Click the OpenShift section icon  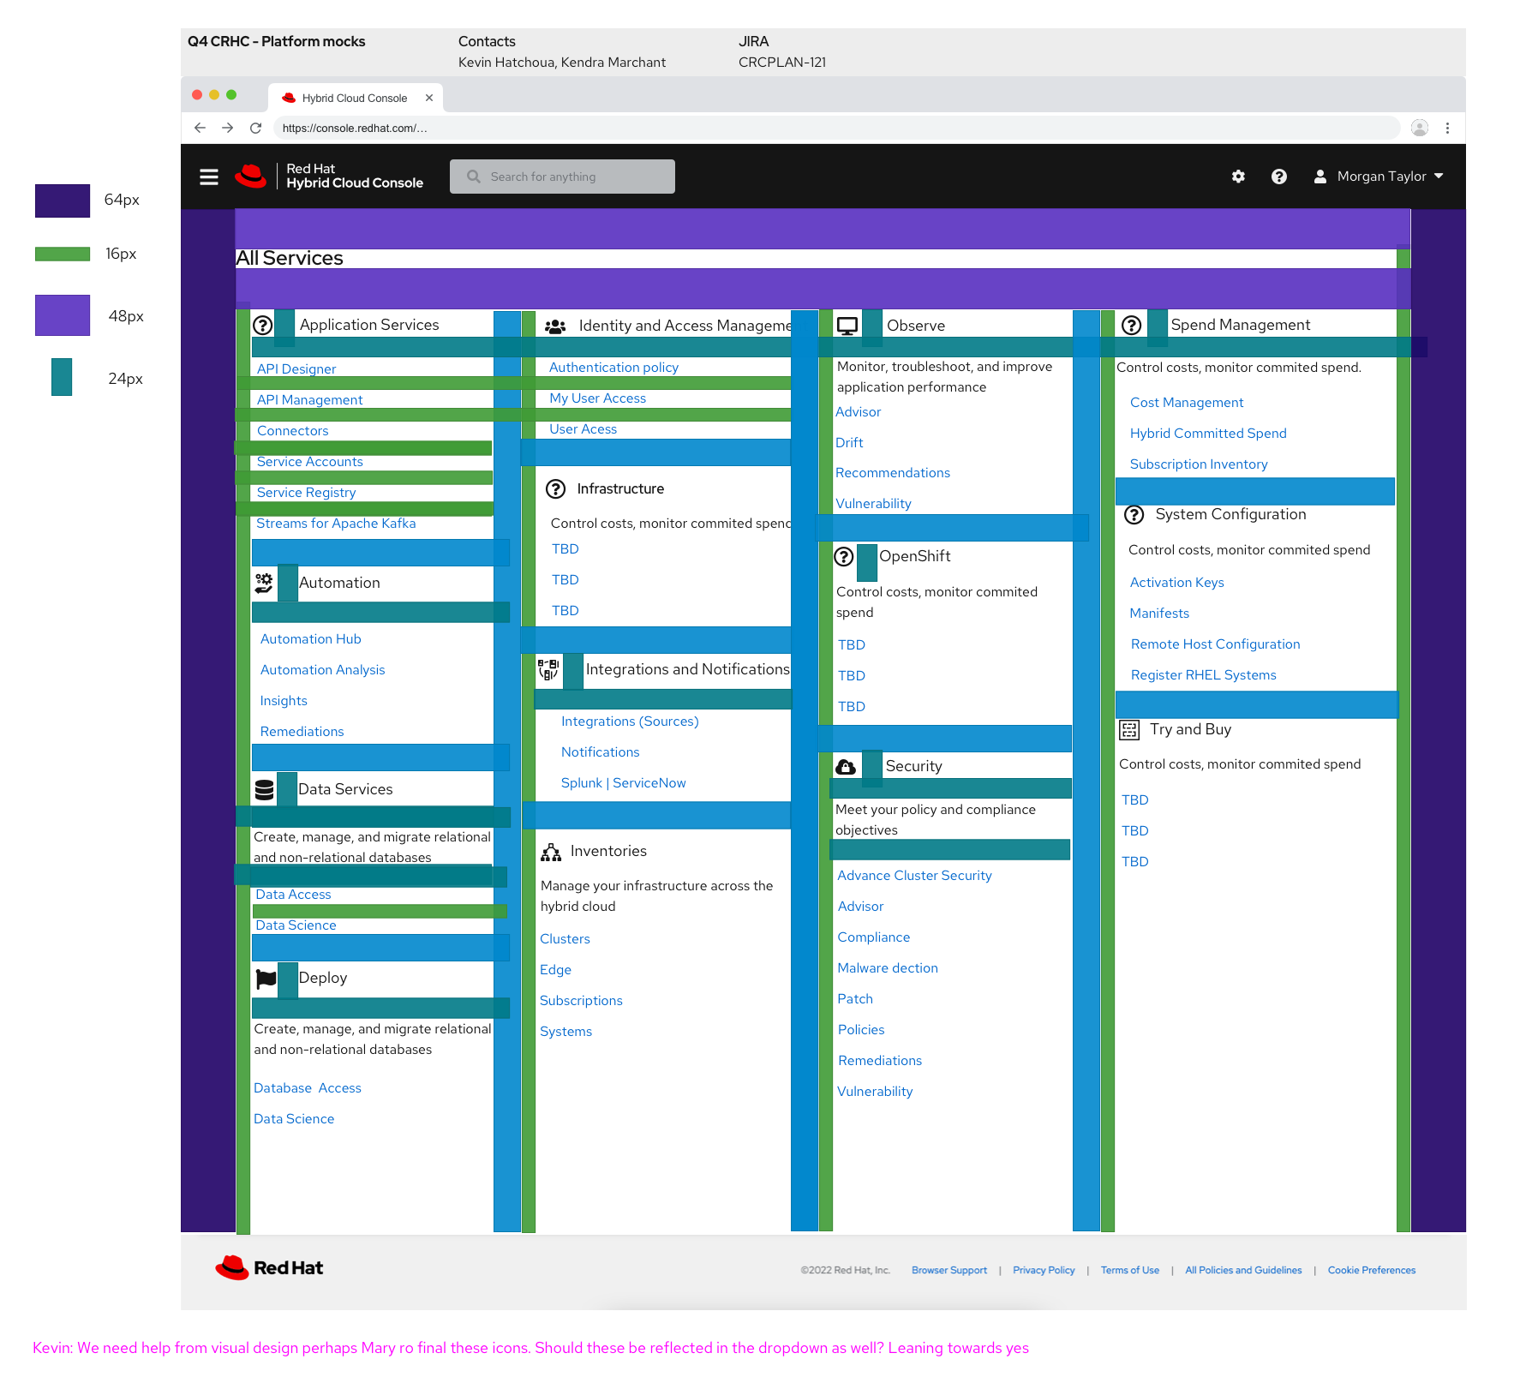[x=844, y=556]
